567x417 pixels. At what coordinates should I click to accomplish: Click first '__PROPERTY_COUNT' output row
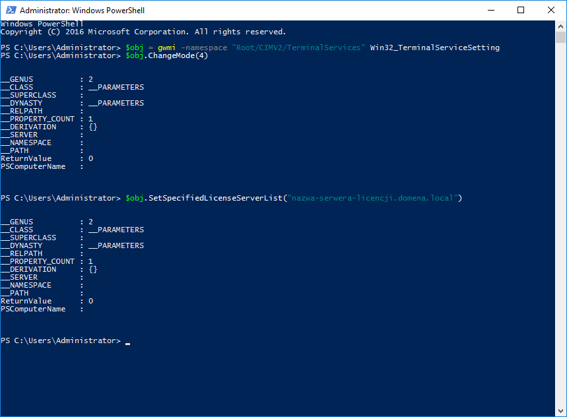47,119
